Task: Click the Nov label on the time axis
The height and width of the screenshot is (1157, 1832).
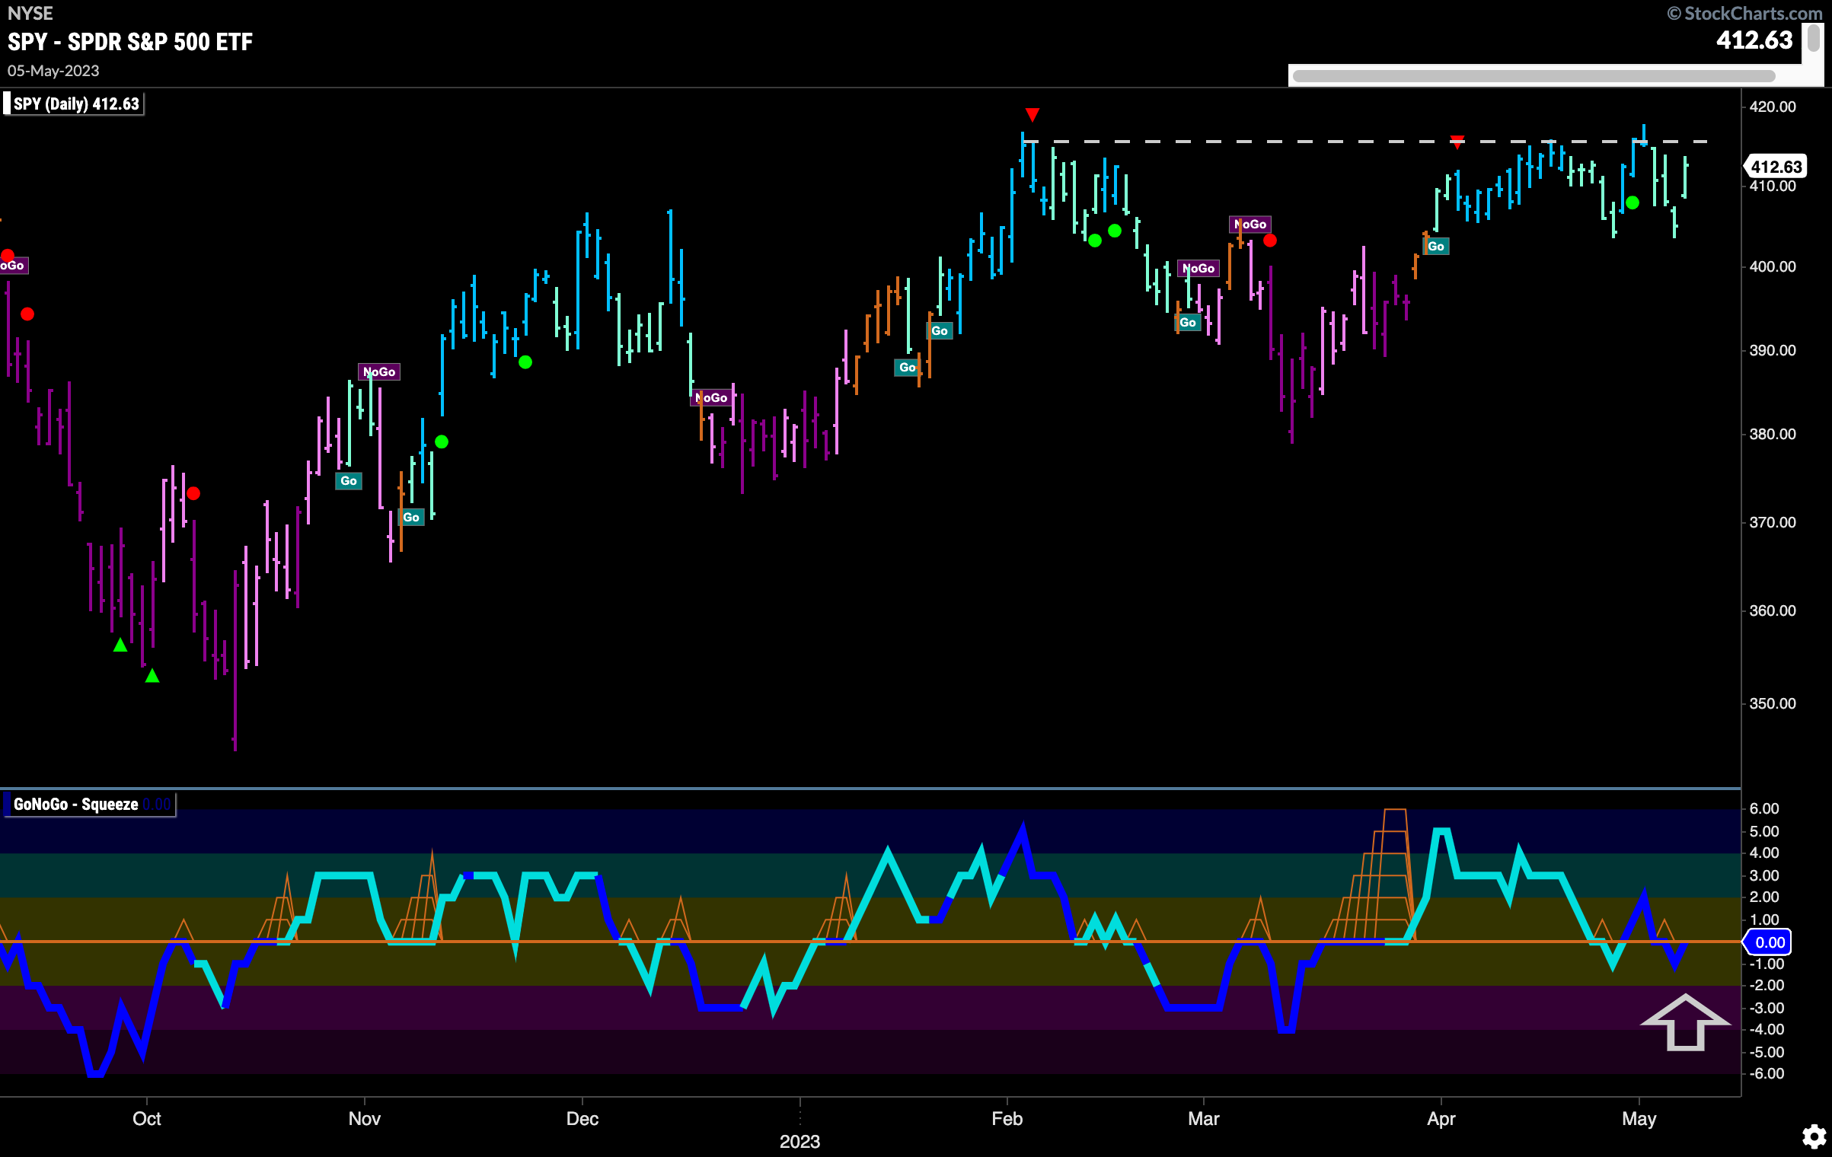Action: point(365,1118)
